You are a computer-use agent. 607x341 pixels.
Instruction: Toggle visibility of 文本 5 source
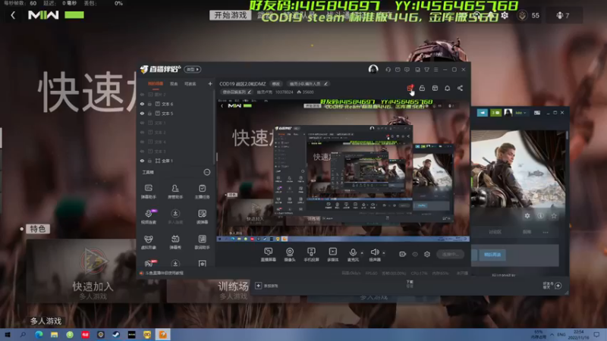142,113
